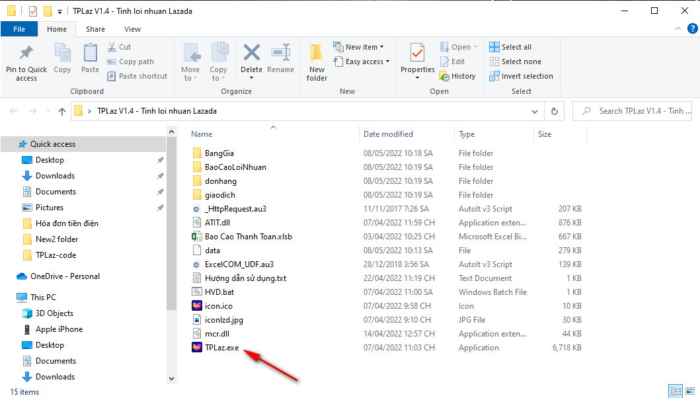Go up one folder level
The height and width of the screenshot is (398, 700).
point(62,111)
